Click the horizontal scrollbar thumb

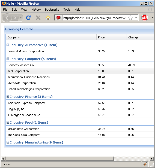pos(59,158)
